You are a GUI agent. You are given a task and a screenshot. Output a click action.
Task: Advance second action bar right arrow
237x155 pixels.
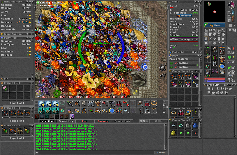[x=164, y=109]
